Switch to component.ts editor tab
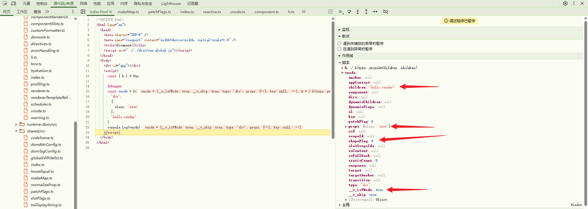The image size is (588, 209). click(x=266, y=11)
